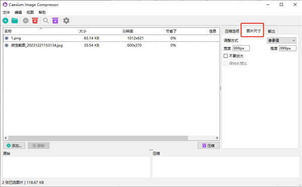Click the 高度 input field
The width and height of the screenshot is (302, 187).
click(x=288, y=48)
